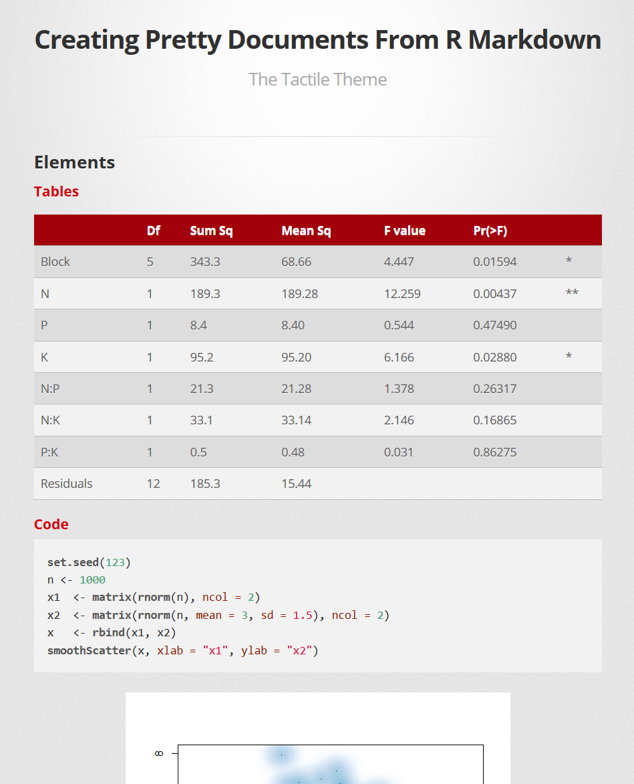Click the n <- 1000 code line
Screen dimensions: 634x784
click(76, 580)
